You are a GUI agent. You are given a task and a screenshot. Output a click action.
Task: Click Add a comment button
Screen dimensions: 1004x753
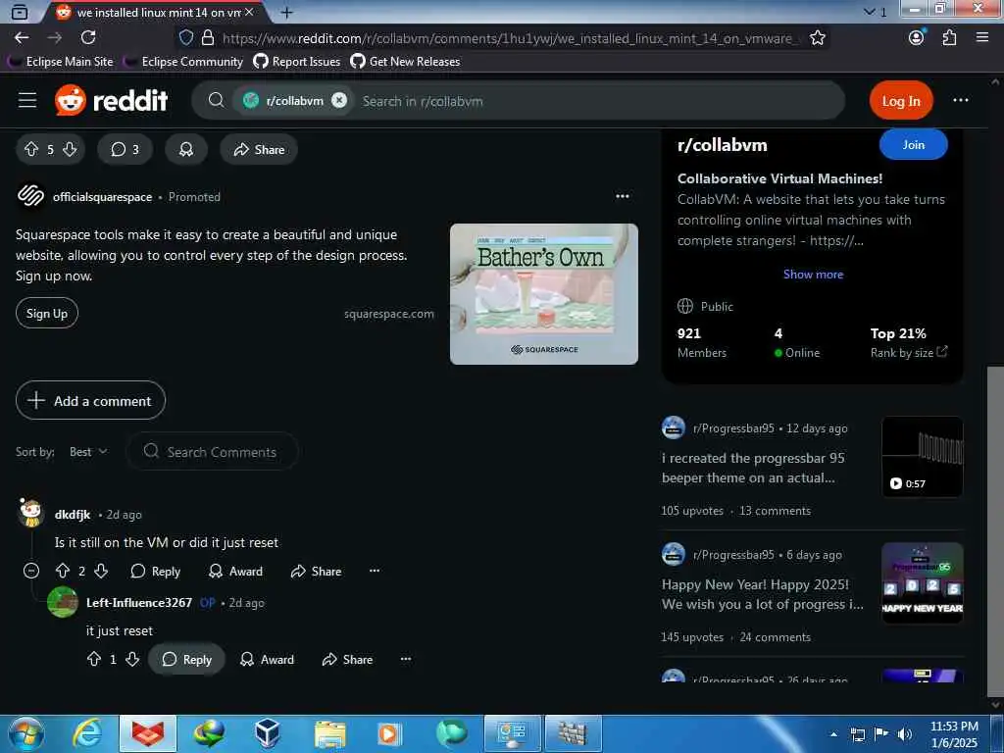pyautogui.click(x=90, y=400)
